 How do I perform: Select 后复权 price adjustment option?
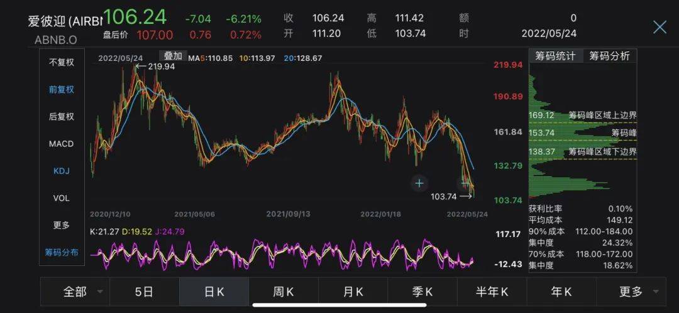tap(62, 117)
